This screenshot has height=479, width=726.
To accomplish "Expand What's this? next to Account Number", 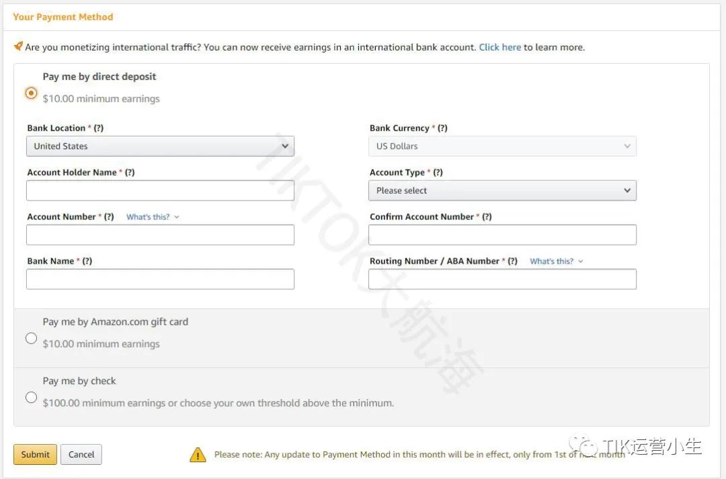I will (152, 217).
